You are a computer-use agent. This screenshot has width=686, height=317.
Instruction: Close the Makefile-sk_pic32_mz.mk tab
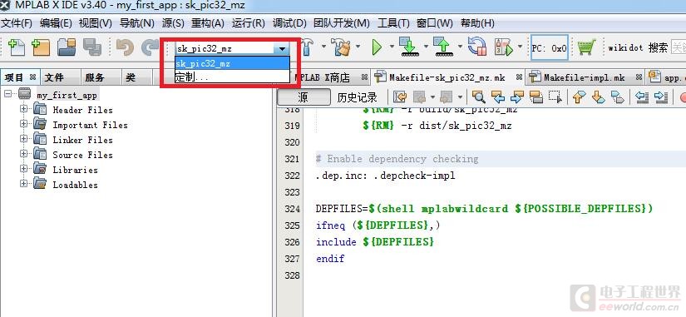[x=519, y=77]
